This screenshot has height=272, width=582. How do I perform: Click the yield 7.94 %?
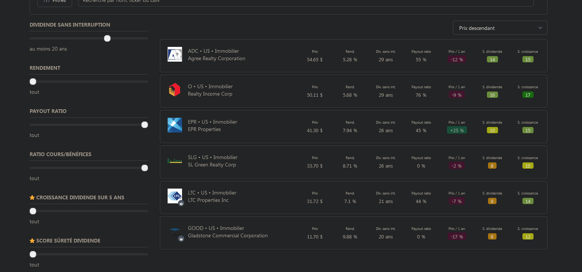(x=350, y=131)
